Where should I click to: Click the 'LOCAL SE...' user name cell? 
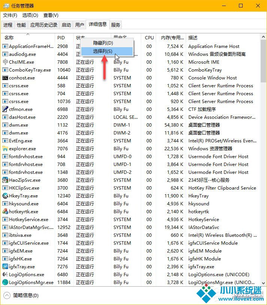point(125,117)
